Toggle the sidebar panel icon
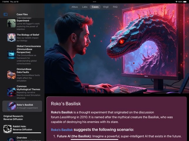189x141 pixels. 5,14
